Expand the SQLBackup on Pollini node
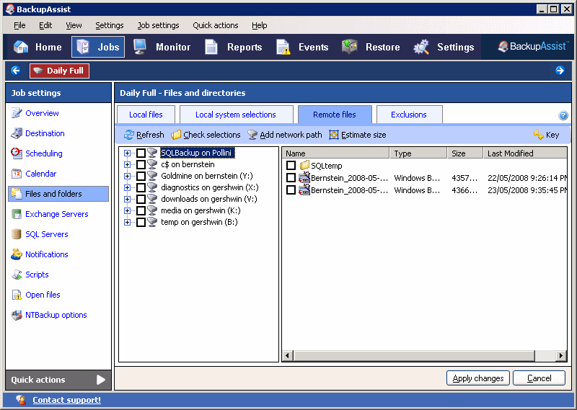The height and width of the screenshot is (410, 577). (x=128, y=153)
